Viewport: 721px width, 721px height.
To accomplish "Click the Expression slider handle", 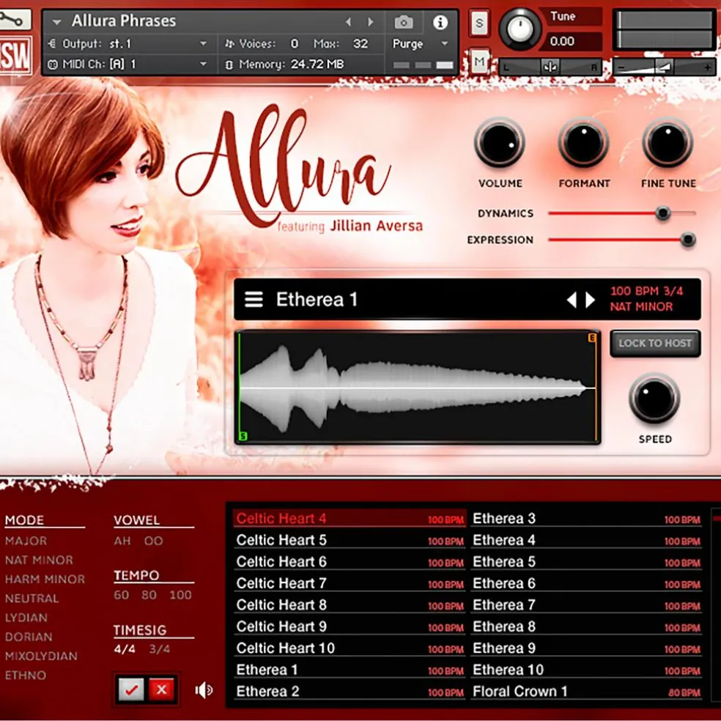I will click(688, 240).
